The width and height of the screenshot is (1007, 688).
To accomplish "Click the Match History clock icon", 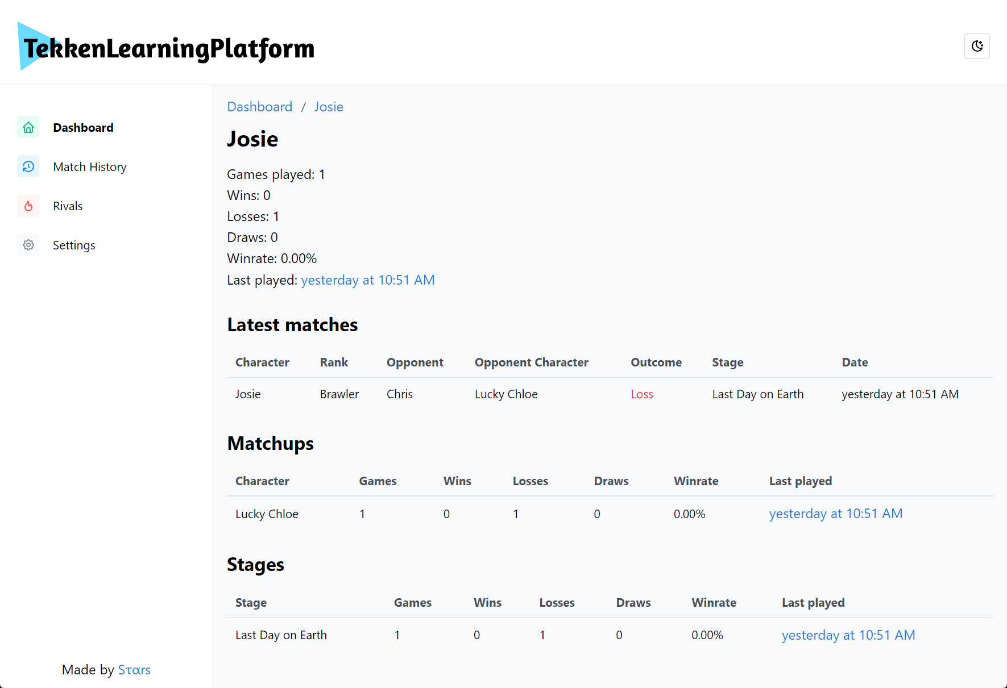I will click(28, 166).
